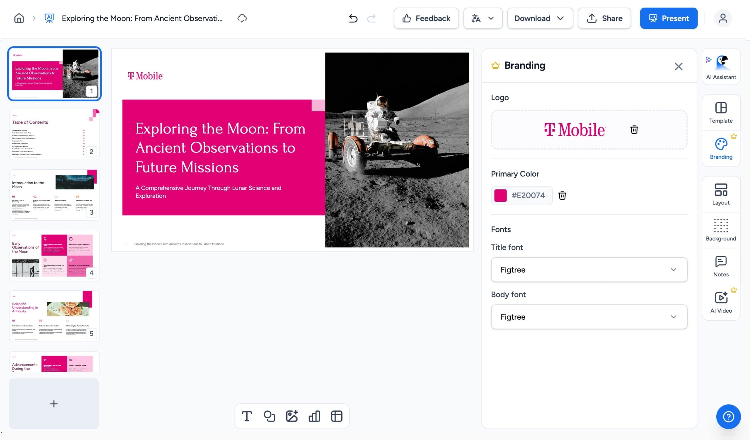Open the AI Assistant panel
This screenshot has width=750, height=440.
721,66
